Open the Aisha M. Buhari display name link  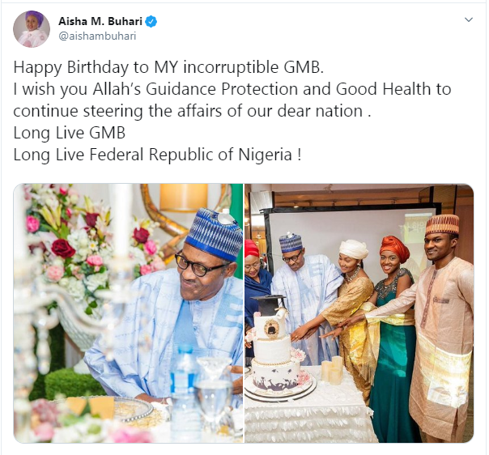[x=100, y=22]
